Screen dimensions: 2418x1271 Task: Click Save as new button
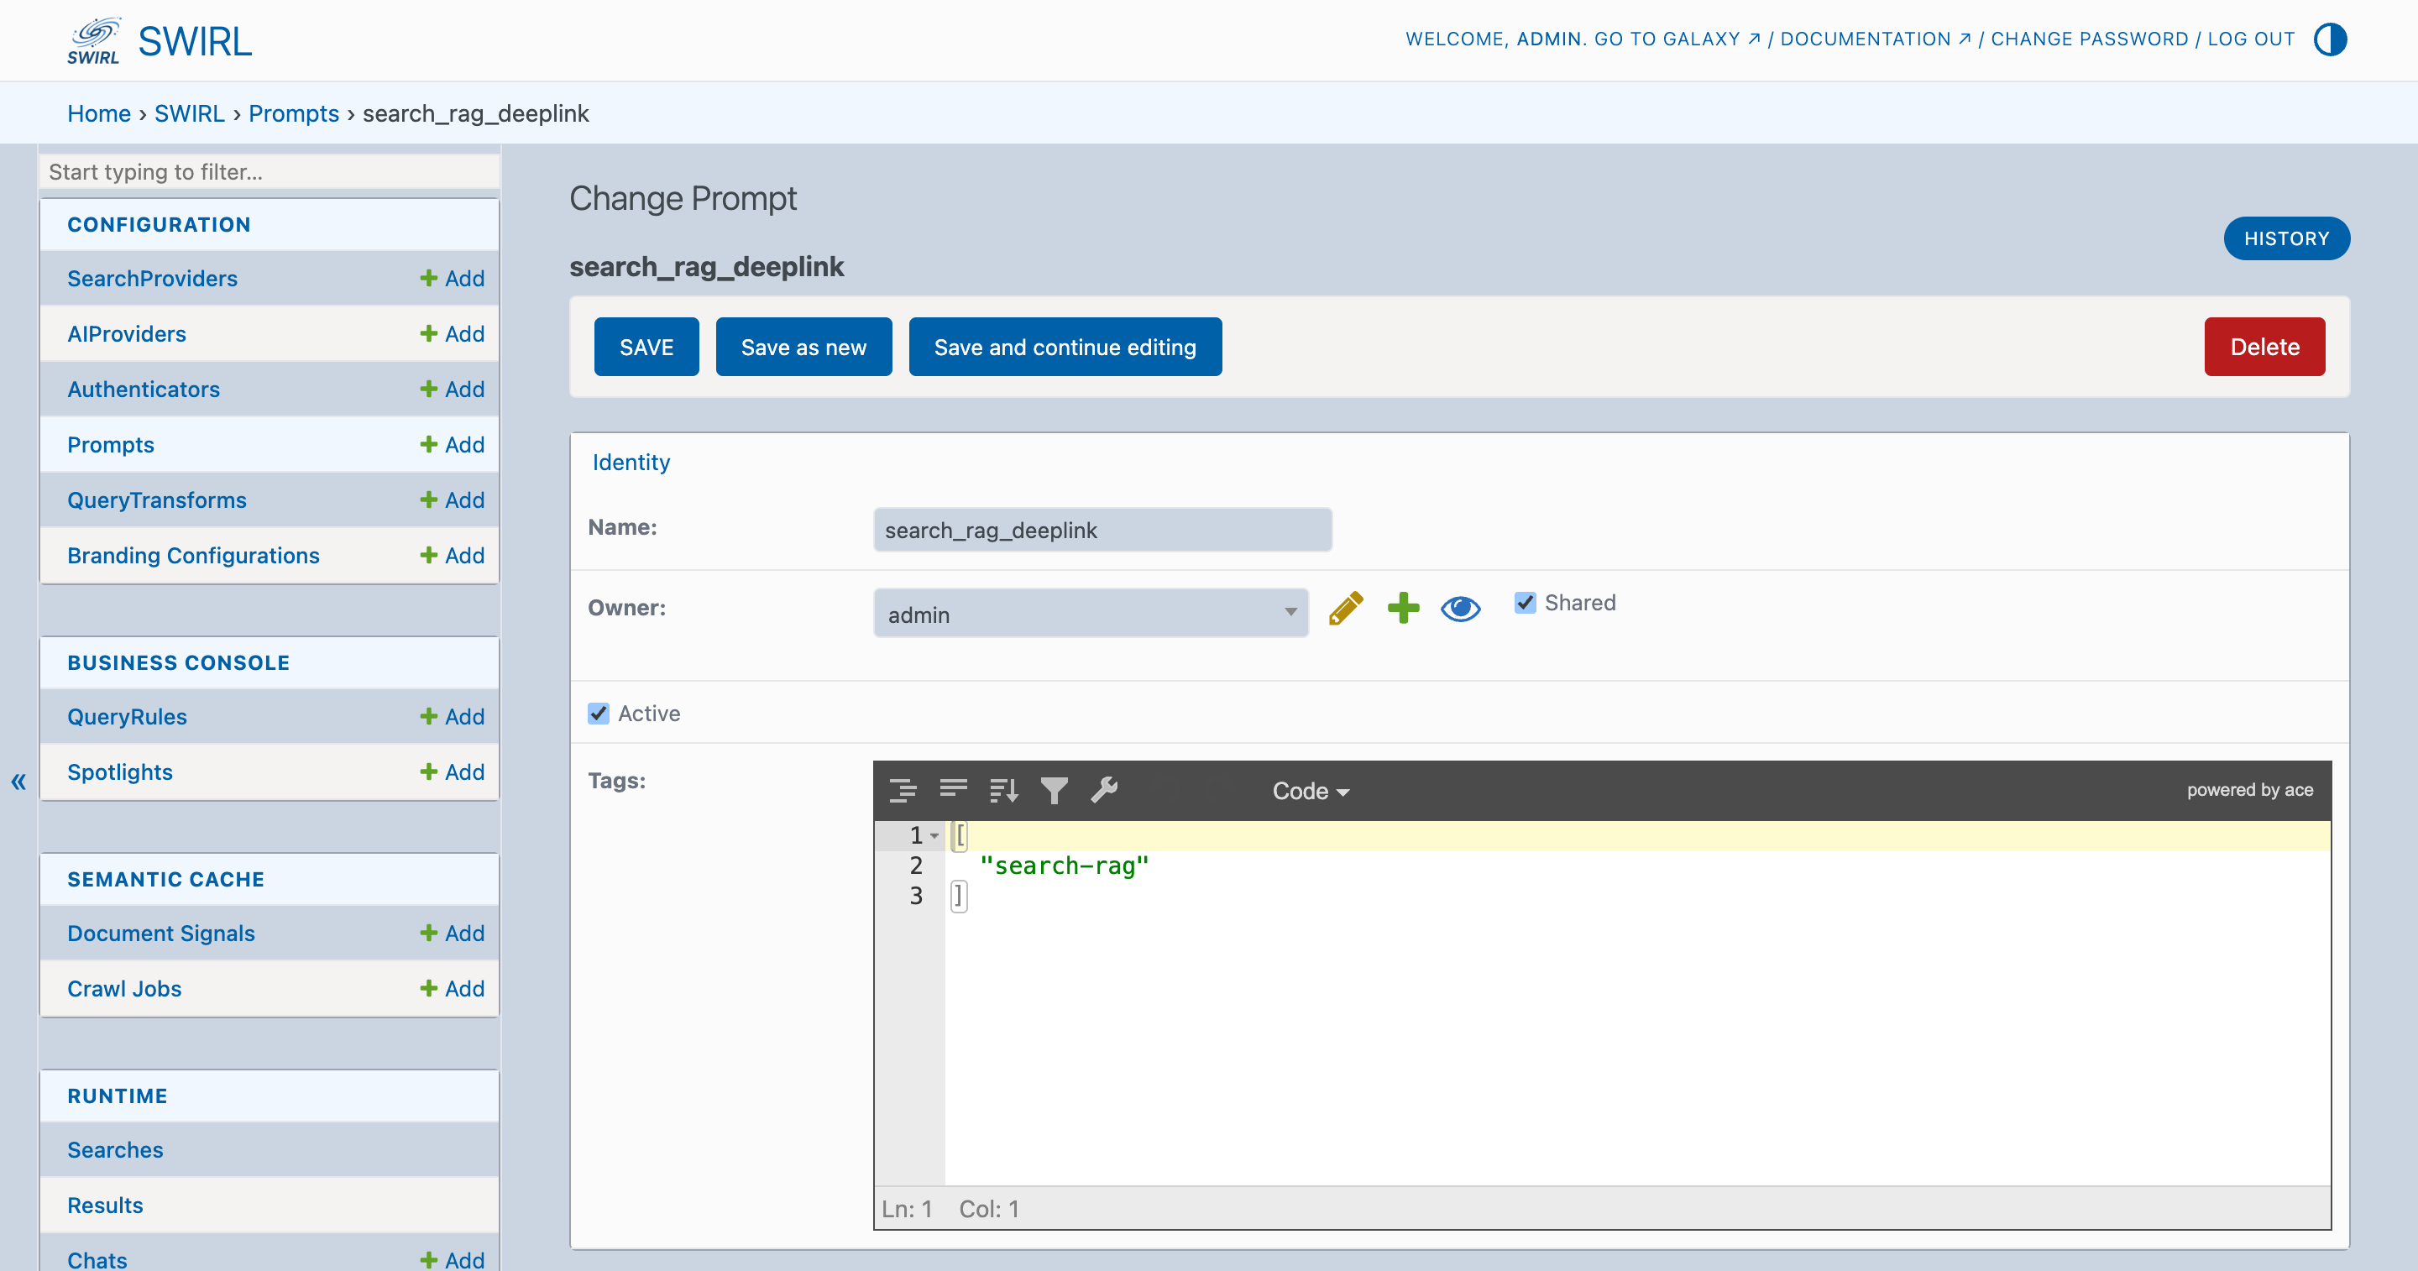click(x=803, y=348)
